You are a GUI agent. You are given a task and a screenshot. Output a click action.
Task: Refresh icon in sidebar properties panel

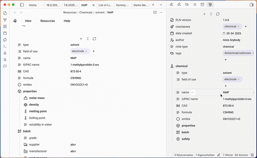point(218,14)
